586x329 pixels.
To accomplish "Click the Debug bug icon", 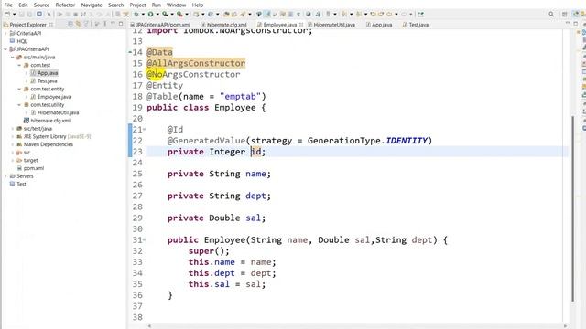I will pyautogui.click(x=136, y=15).
